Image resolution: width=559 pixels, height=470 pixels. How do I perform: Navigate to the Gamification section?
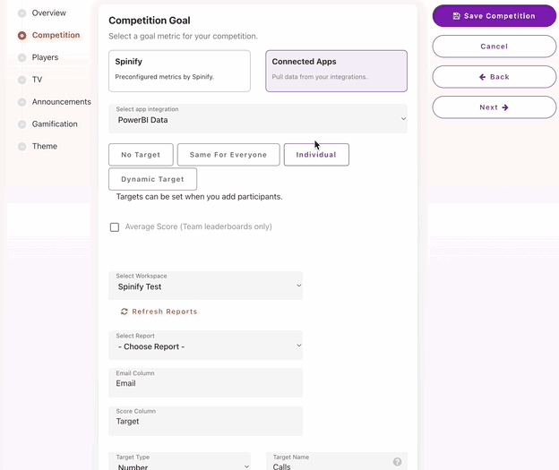tap(55, 124)
